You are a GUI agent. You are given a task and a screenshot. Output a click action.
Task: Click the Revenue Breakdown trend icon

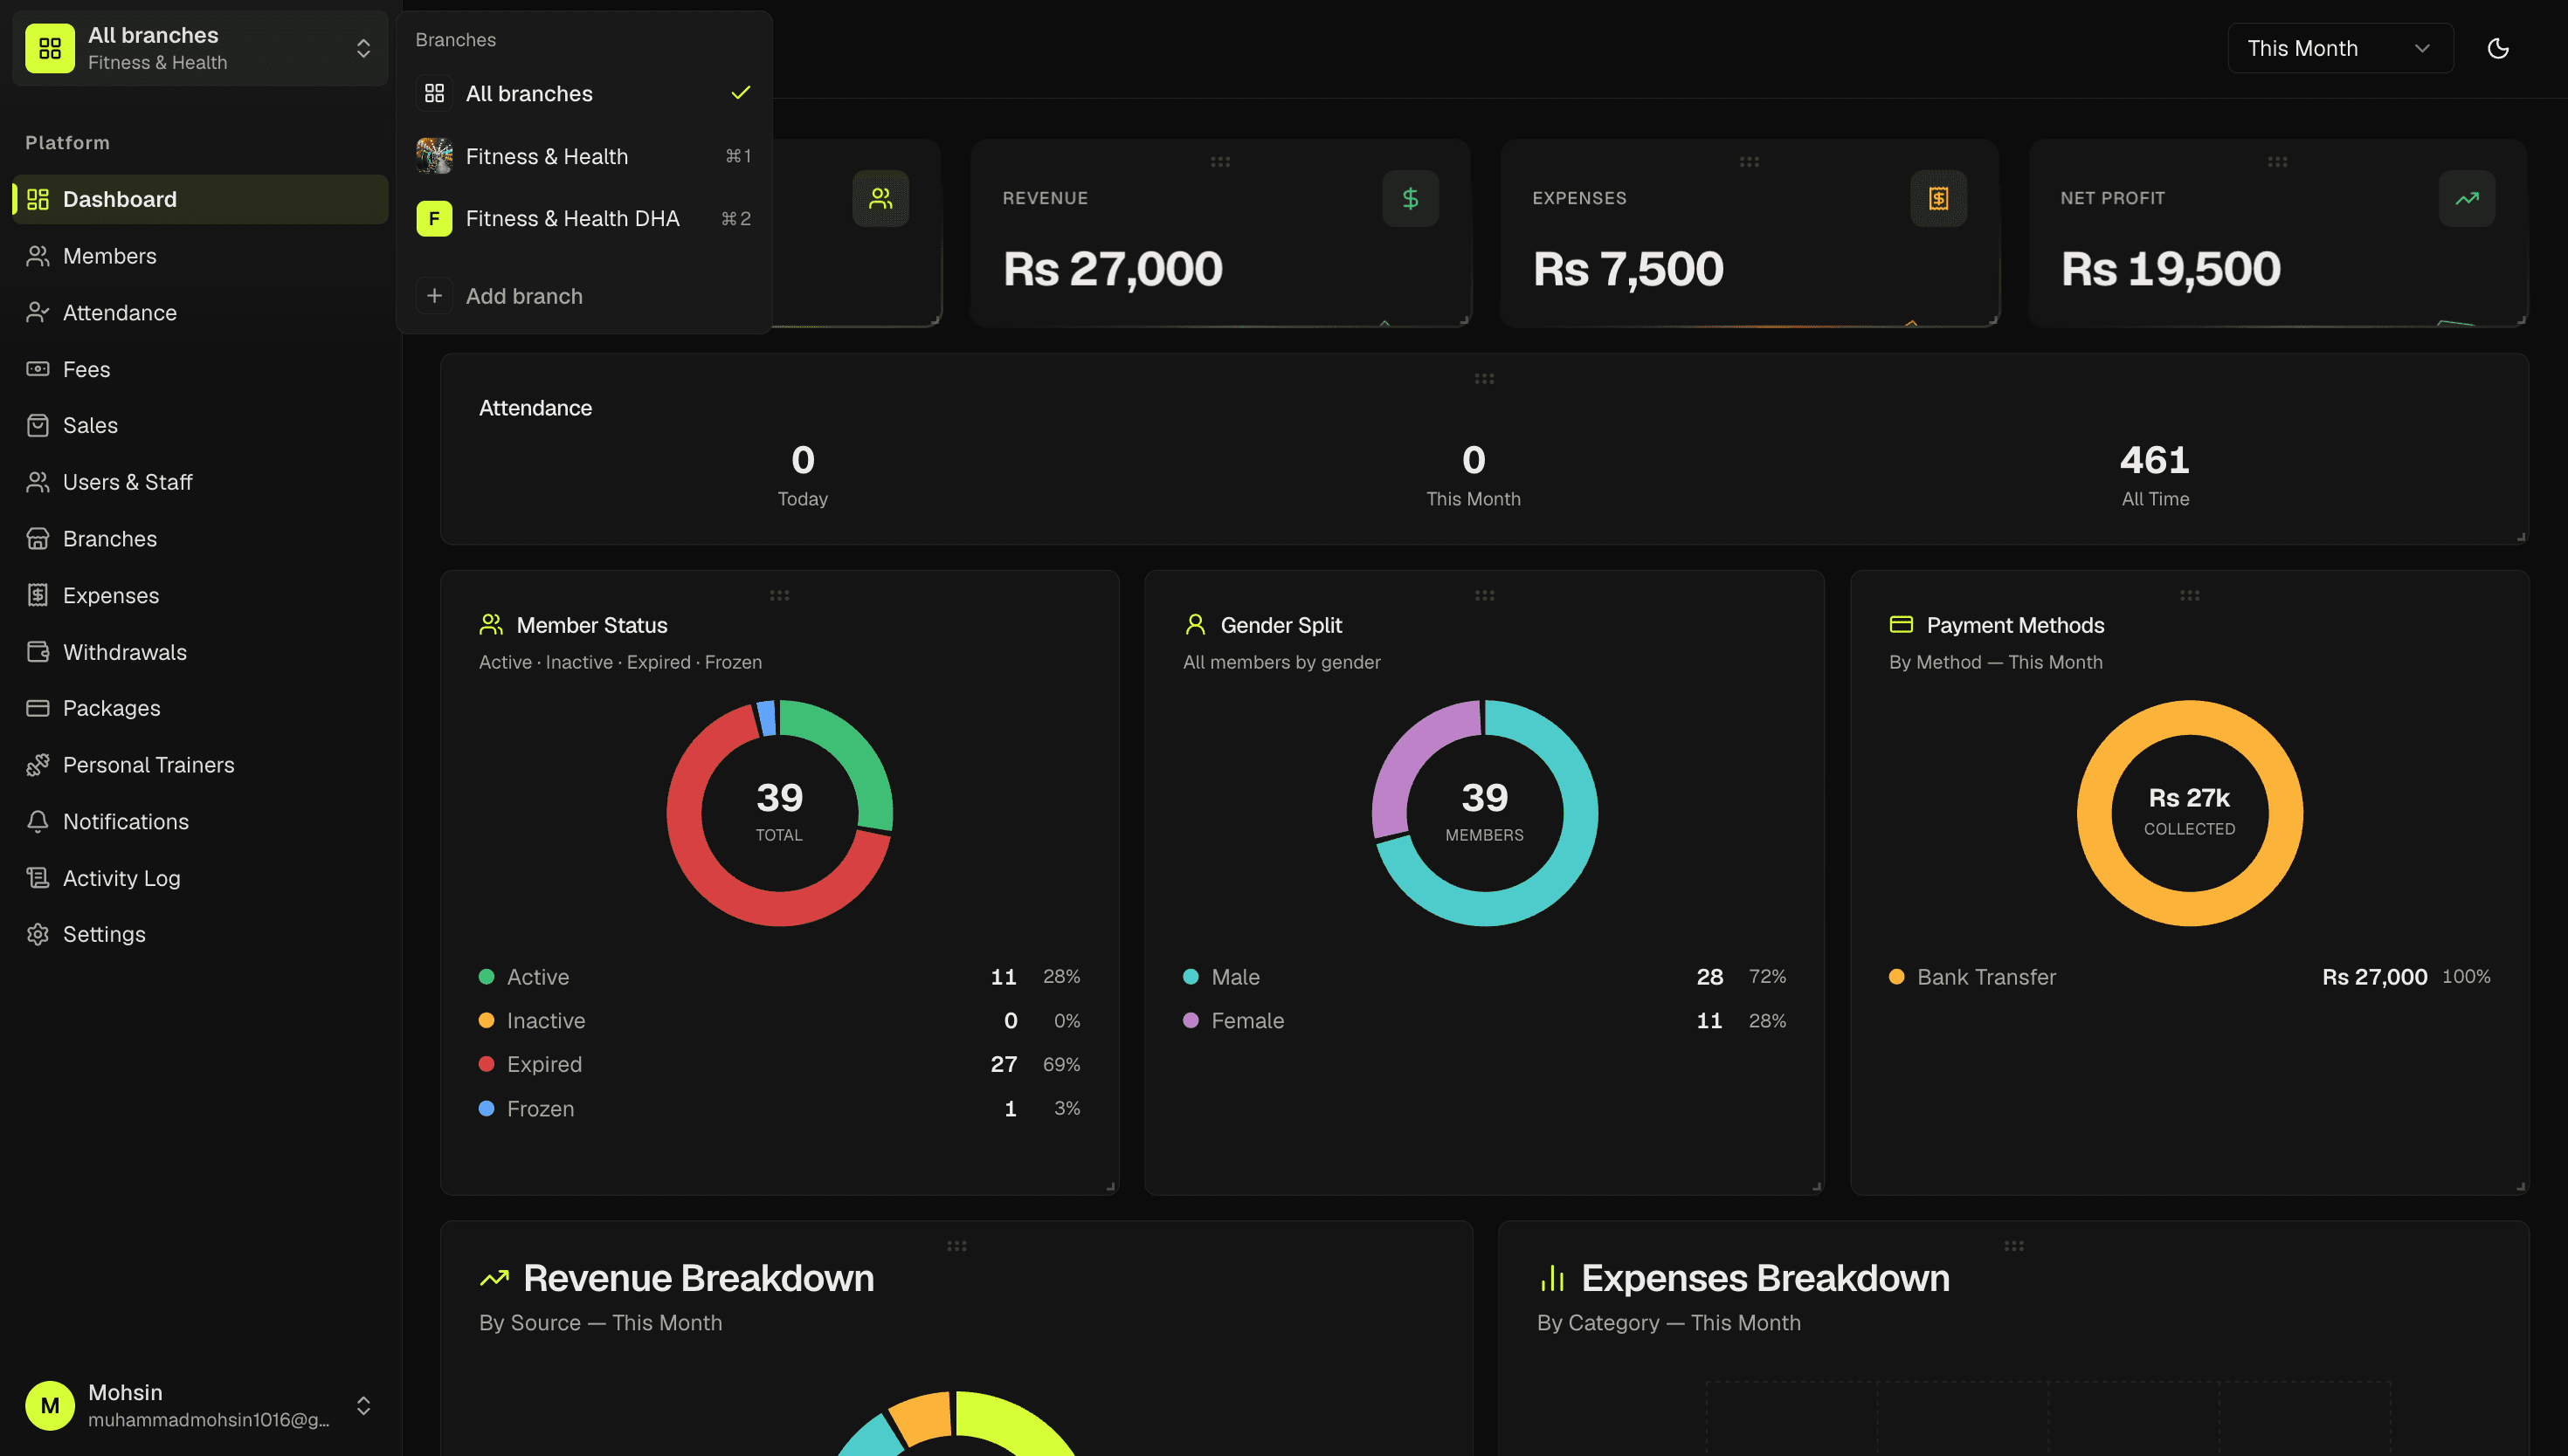pos(494,1278)
